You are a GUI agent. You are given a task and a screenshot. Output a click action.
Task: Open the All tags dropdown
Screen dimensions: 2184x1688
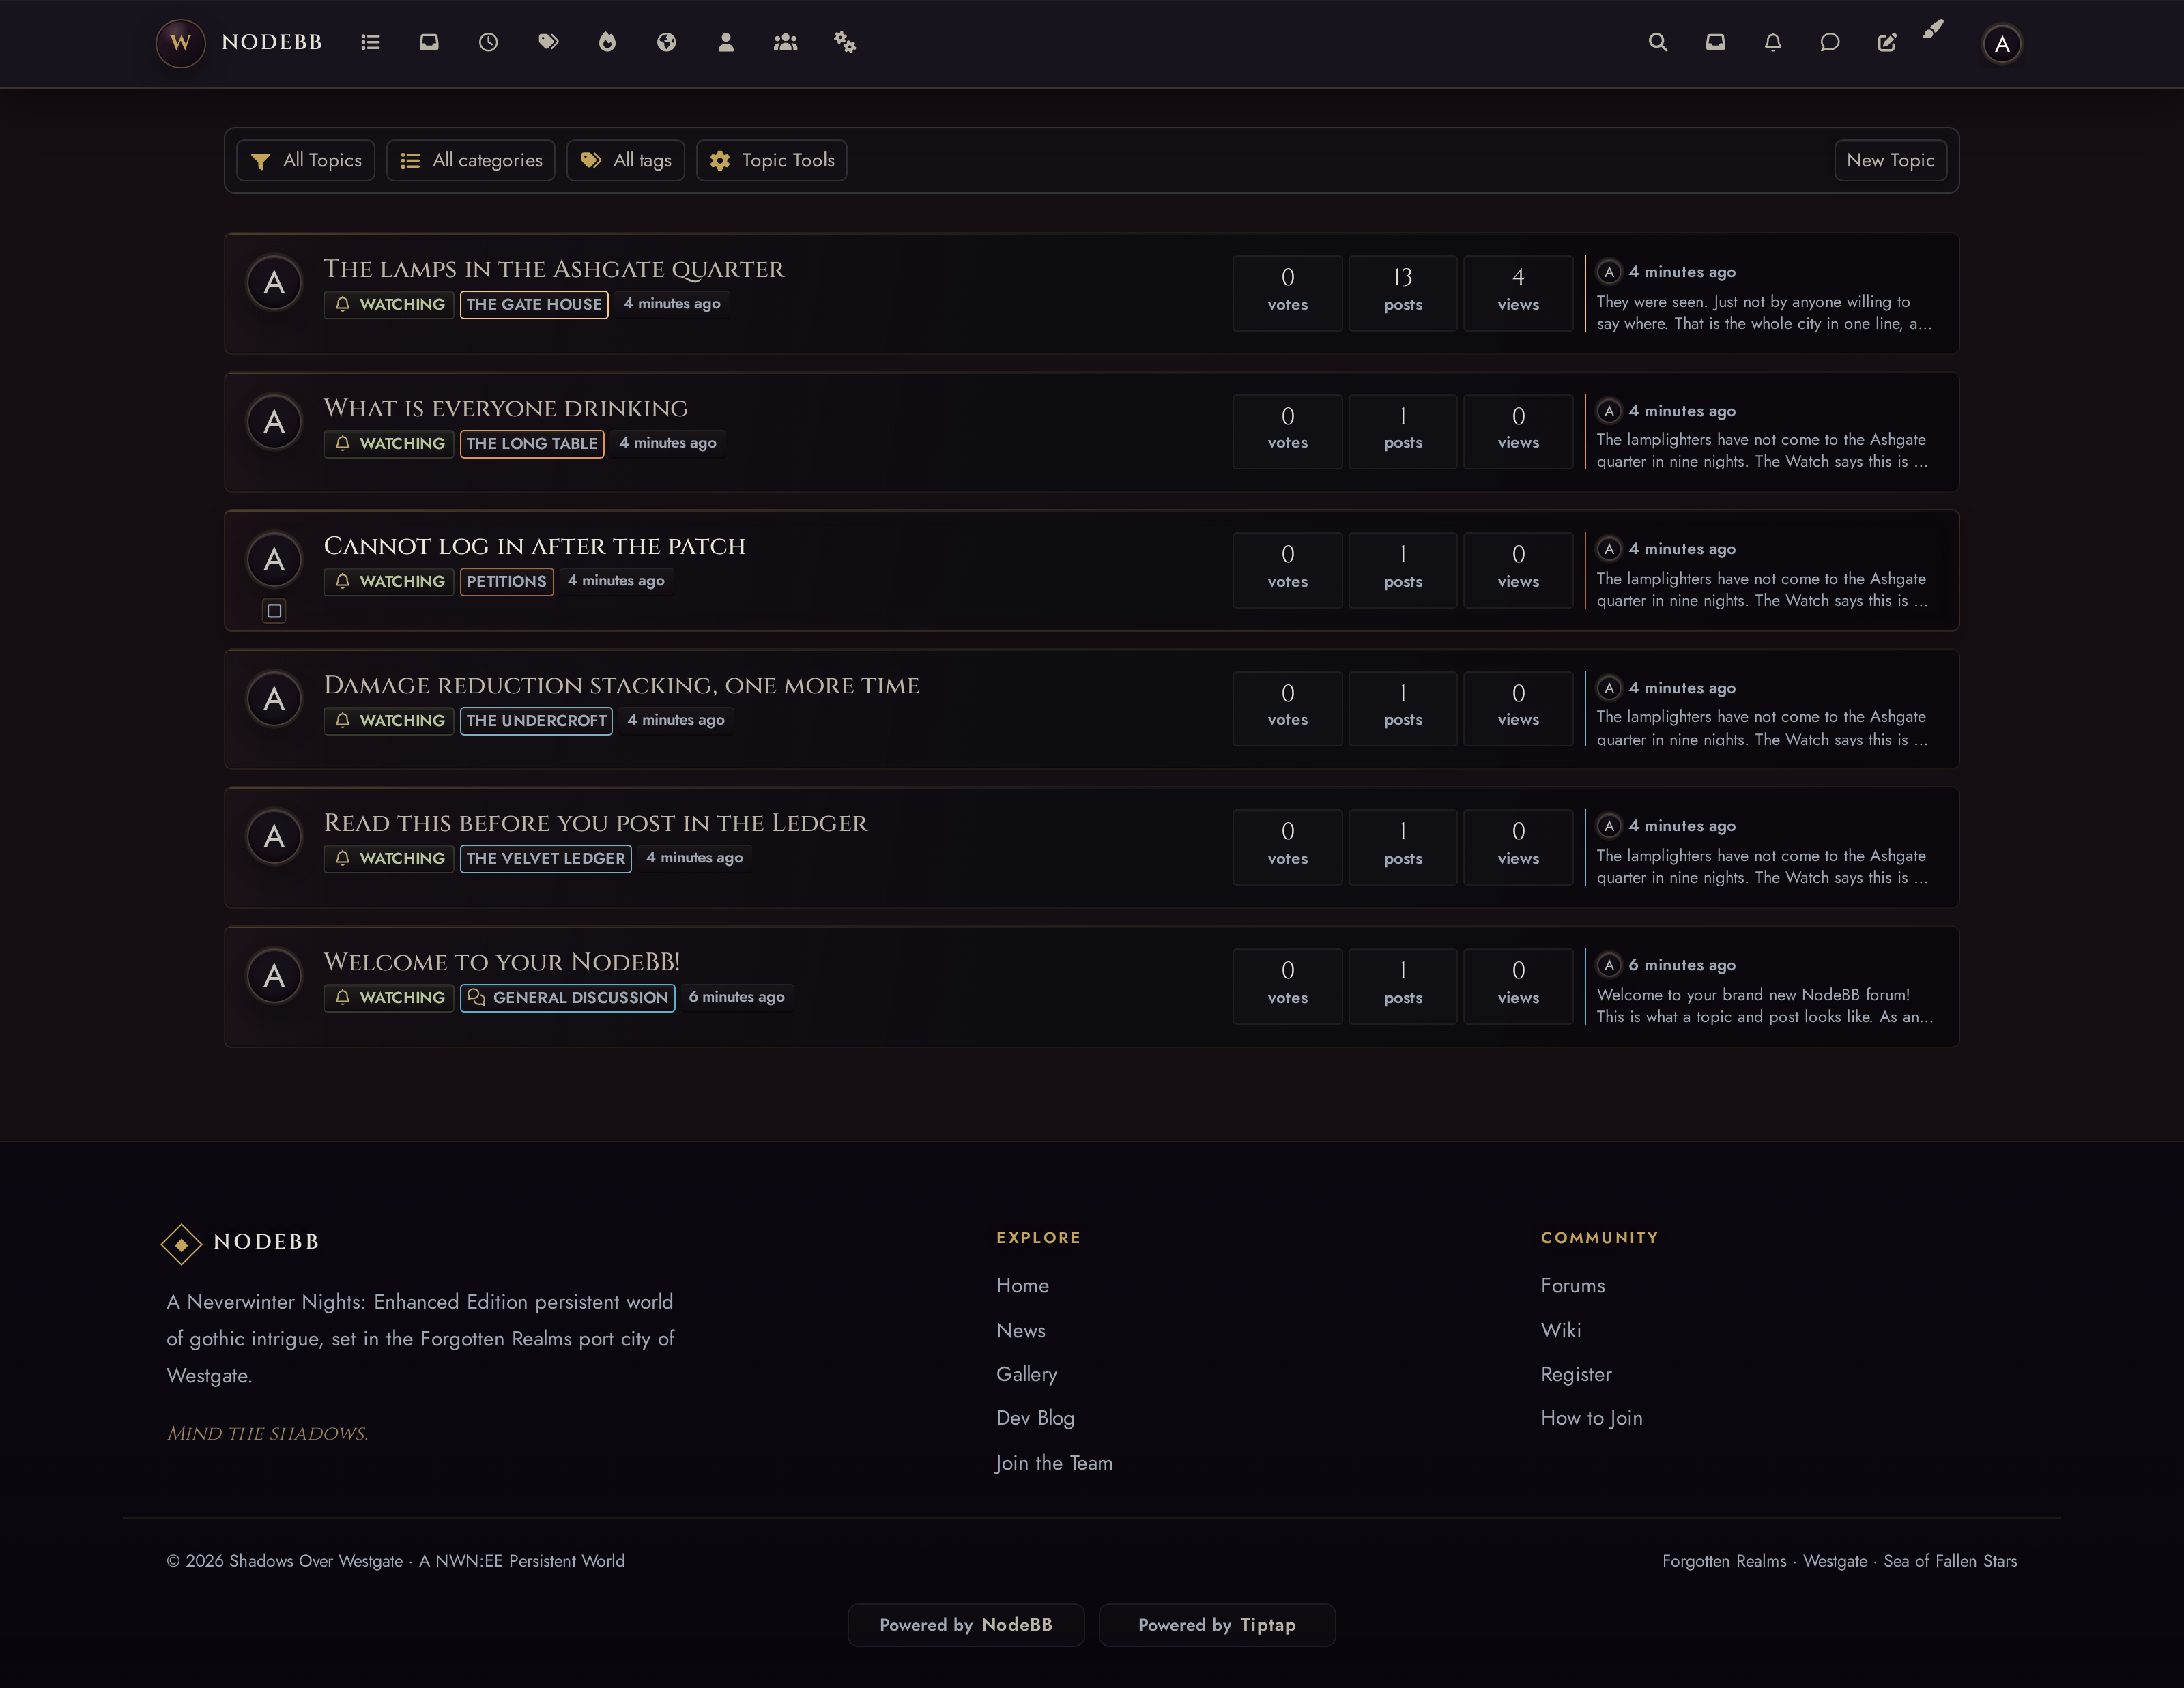pos(626,160)
